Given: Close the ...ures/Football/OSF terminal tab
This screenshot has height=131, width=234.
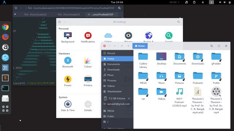Looking at the screenshot, I should pyautogui.click(x=89, y=15).
